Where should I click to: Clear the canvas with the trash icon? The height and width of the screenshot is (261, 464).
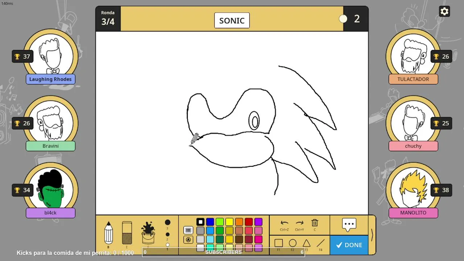pyautogui.click(x=315, y=223)
